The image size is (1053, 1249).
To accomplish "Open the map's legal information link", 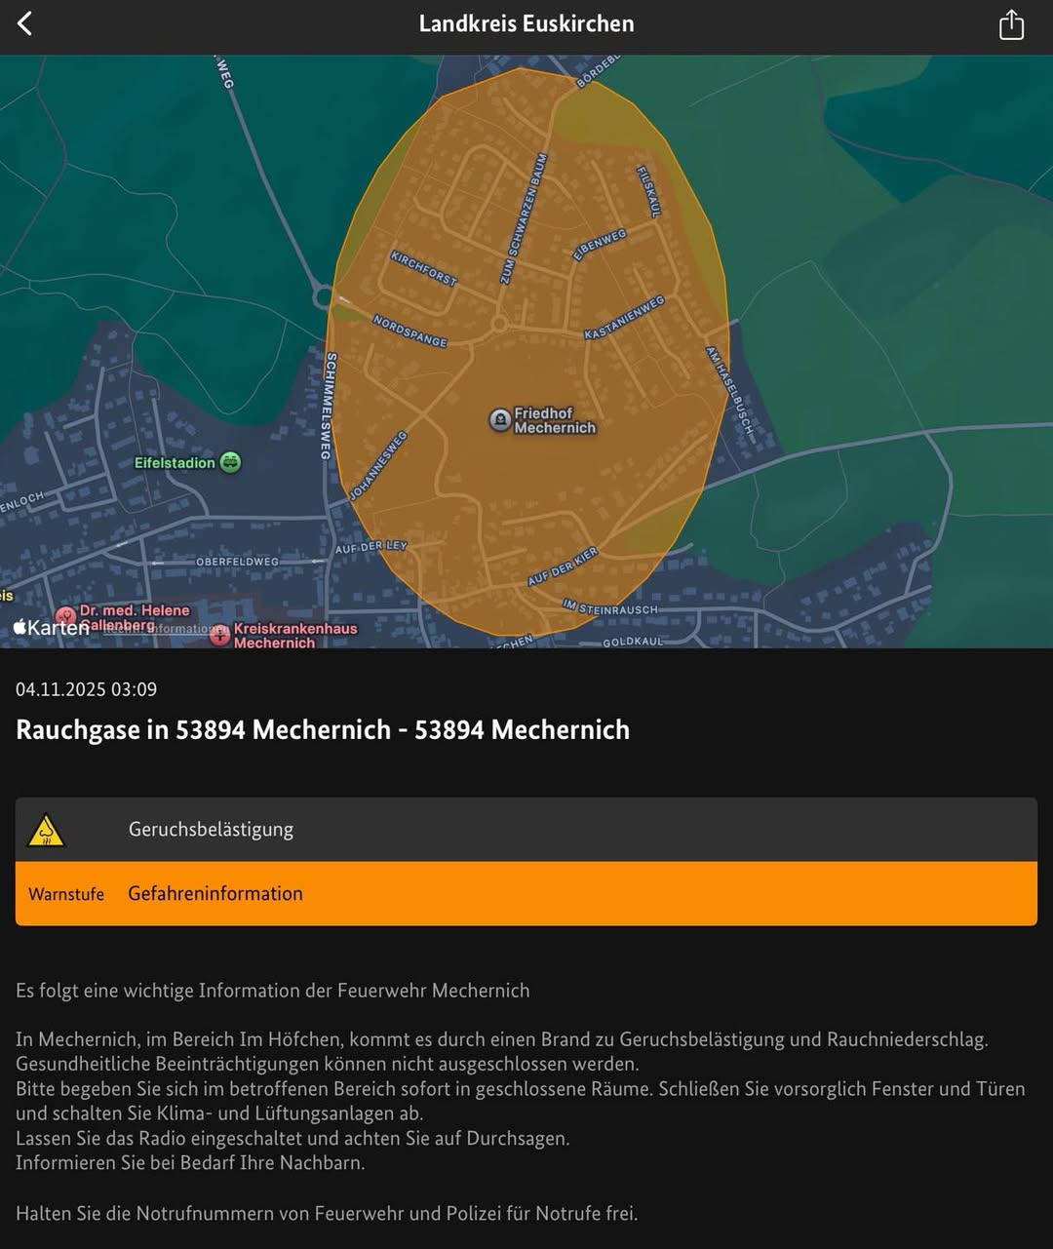I will coord(161,629).
